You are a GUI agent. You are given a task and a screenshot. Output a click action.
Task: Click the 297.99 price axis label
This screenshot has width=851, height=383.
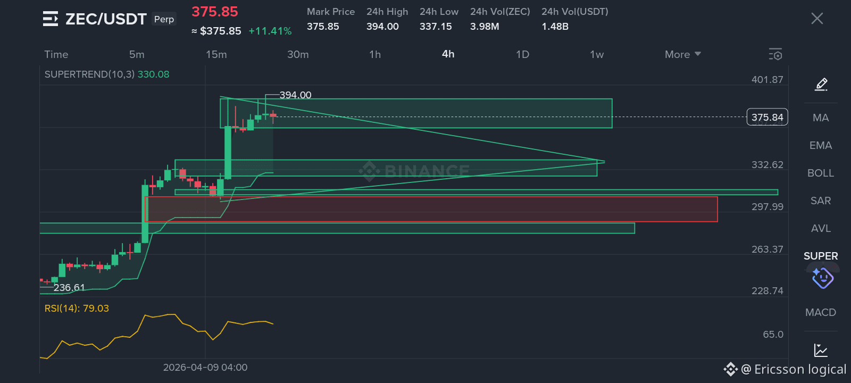pyautogui.click(x=767, y=207)
